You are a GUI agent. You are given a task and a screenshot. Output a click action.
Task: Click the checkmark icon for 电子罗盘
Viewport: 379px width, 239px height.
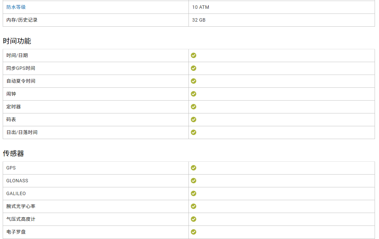click(194, 232)
